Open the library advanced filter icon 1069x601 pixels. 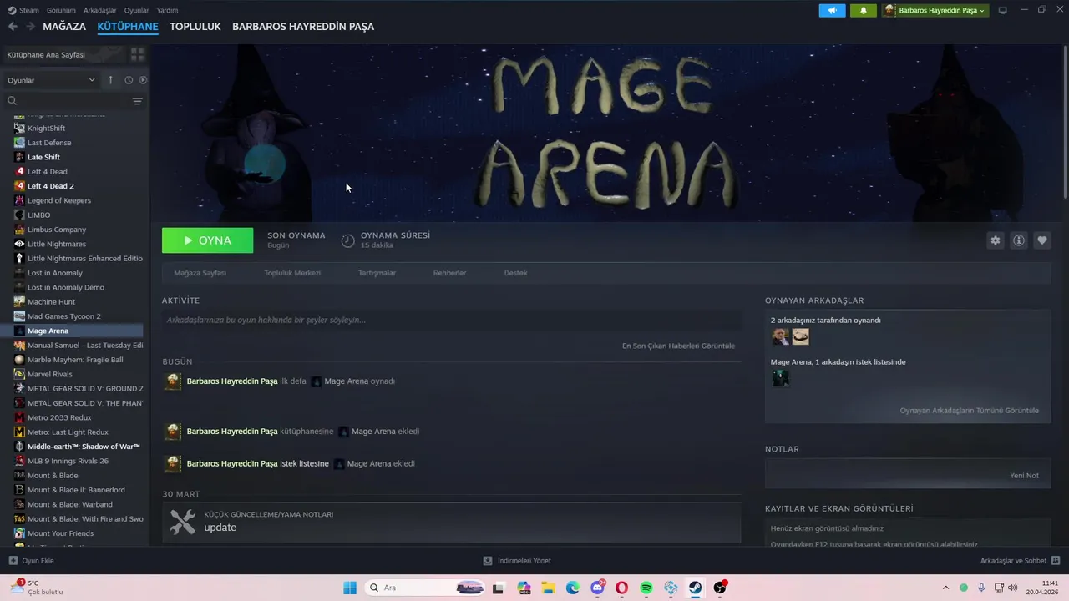[138, 101]
